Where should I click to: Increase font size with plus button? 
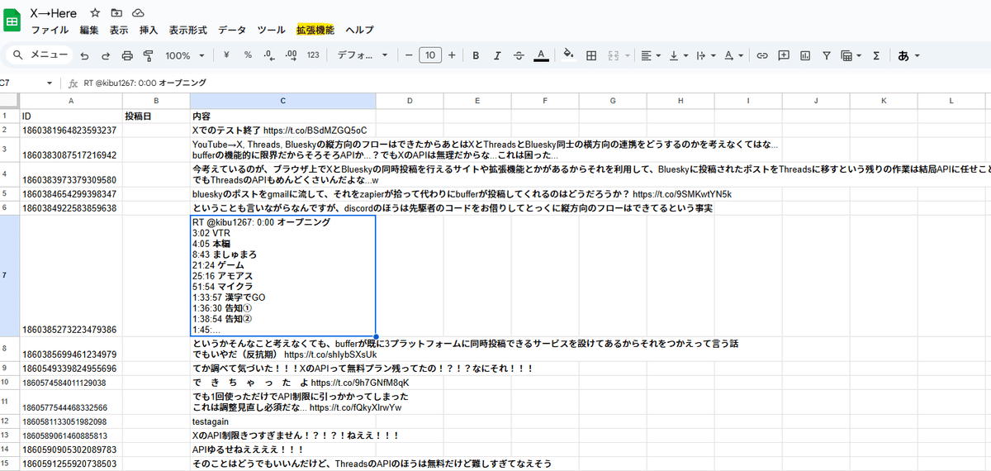coord(451,55)
